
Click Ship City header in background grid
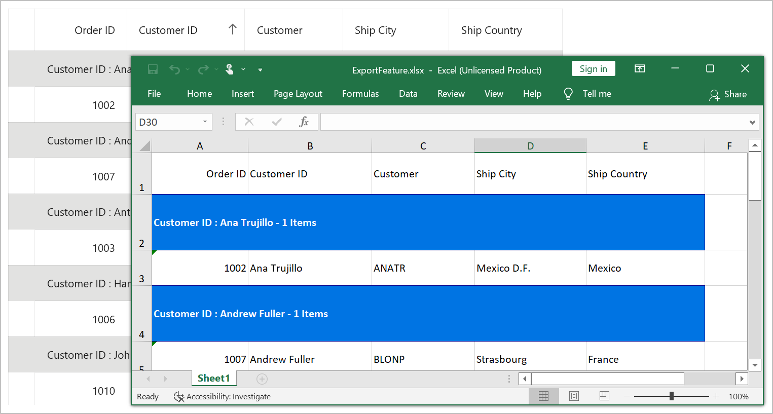376,30
